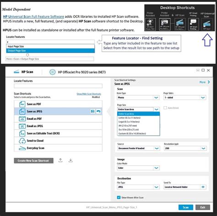The height and width of the screenshot is (216, 217).
Task: Add a Send To destination plus icon
Action: (x=203, y=187)
